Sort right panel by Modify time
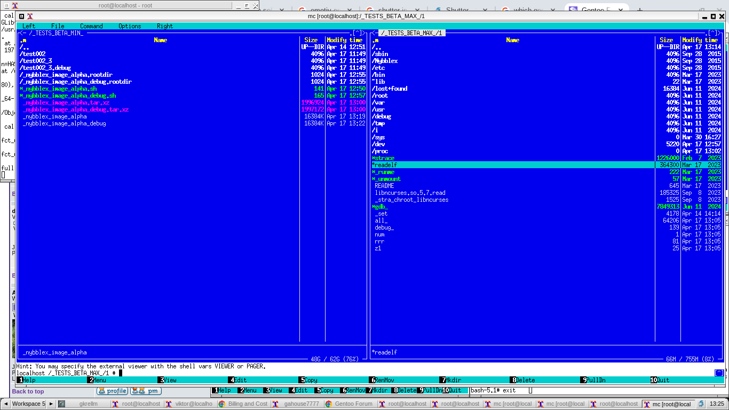 click(x=700, y=40)
